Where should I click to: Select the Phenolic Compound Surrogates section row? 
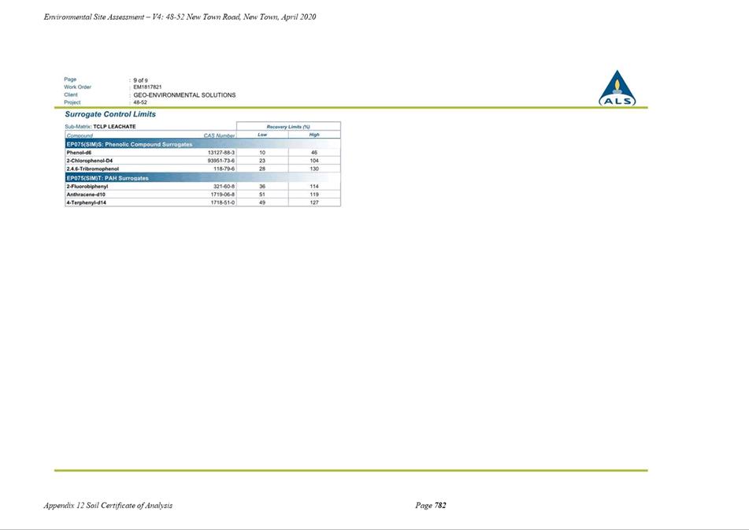click(202, 144)
